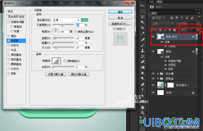The height and width of the screenshot is (131, 203).
Task: Select the Eyedropper tool
Action: (142, 34)
